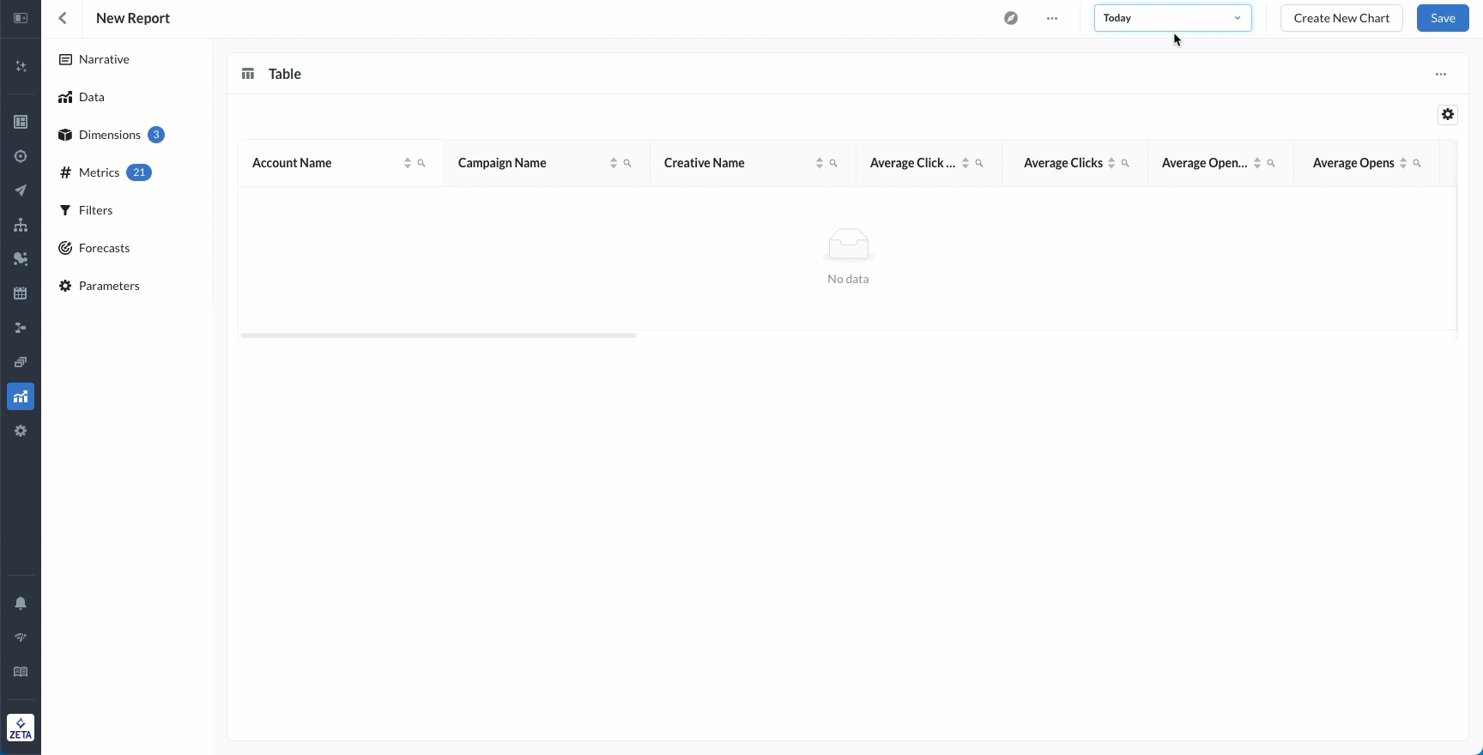Sort by Average Open... column
Screen dimensions: 1483x755
tap(1257, 163)
